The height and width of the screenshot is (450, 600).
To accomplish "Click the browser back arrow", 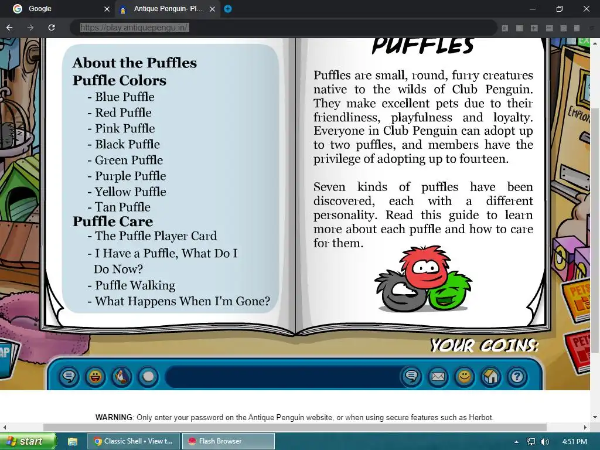I will pyautogui.click(x=9, y=28).
